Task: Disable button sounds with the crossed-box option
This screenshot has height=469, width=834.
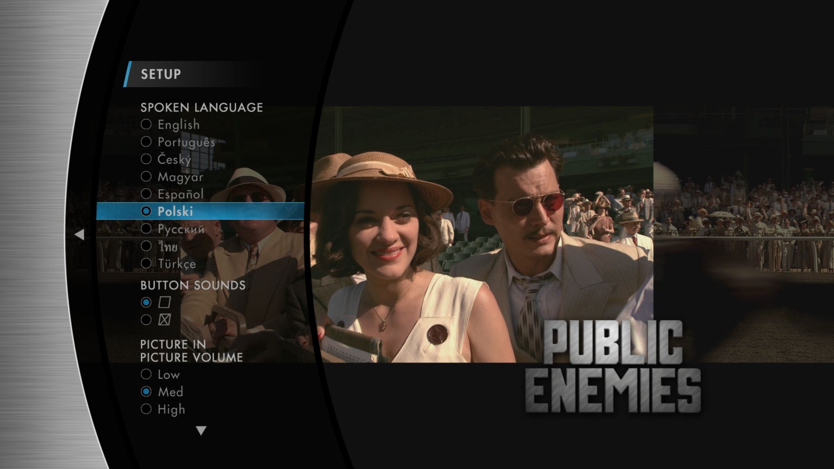Action: [156, 320]
